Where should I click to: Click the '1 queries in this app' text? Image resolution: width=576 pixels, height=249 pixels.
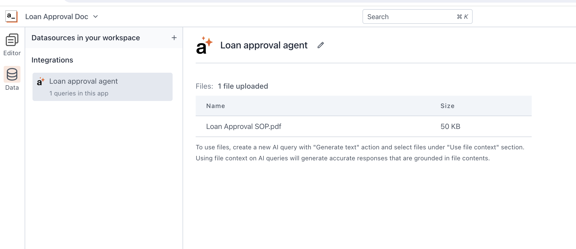click(x=79, y=93)
